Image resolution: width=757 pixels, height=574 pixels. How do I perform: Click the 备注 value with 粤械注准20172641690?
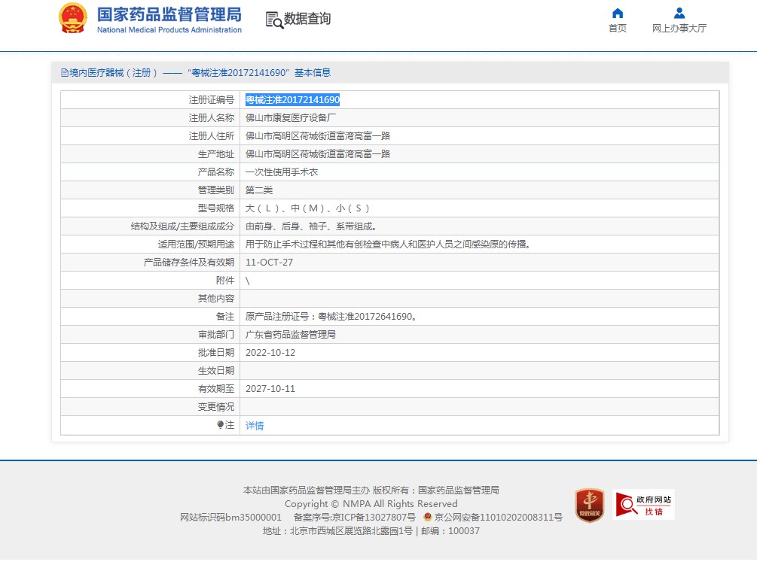331,317
